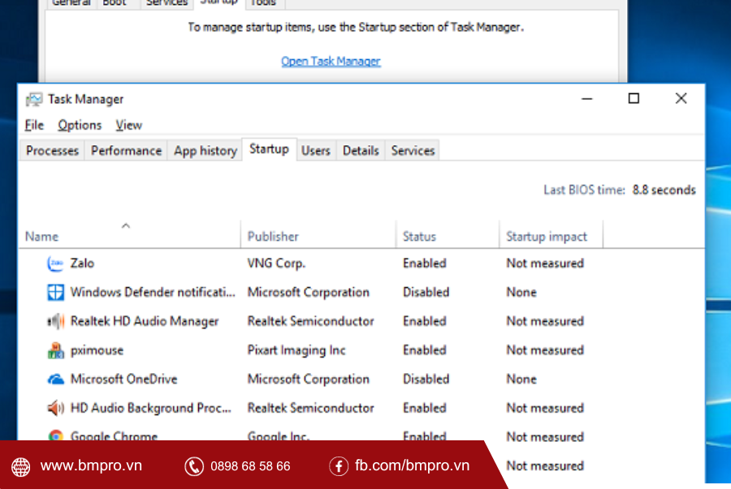Switch to the Performance tab
This screenshot has width=731, height=489.
[126, 150]
